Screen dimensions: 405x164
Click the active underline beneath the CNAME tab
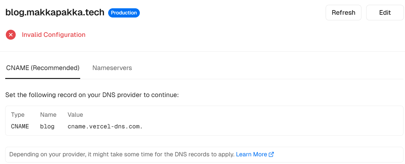click(x=43, y=78)
